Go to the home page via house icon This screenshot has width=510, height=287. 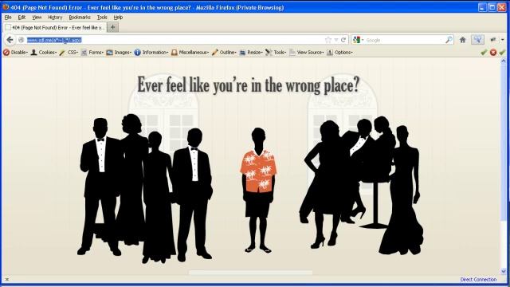pyautogui.click(x=462, y=40)
